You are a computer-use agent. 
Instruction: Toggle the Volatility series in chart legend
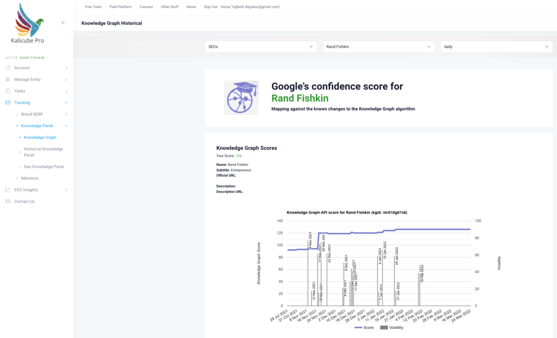click(x=392, y=327)
